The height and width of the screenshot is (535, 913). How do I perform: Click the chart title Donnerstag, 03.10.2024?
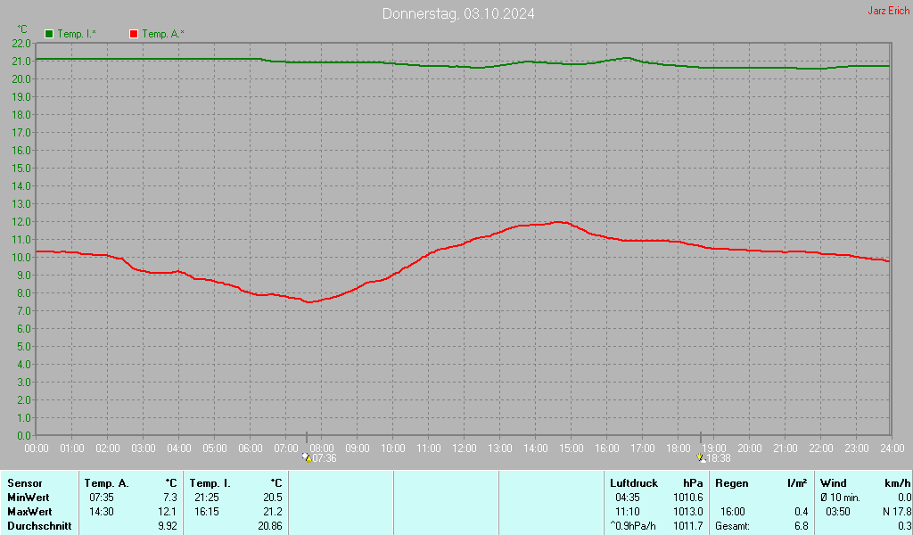[x=458, y=13]
